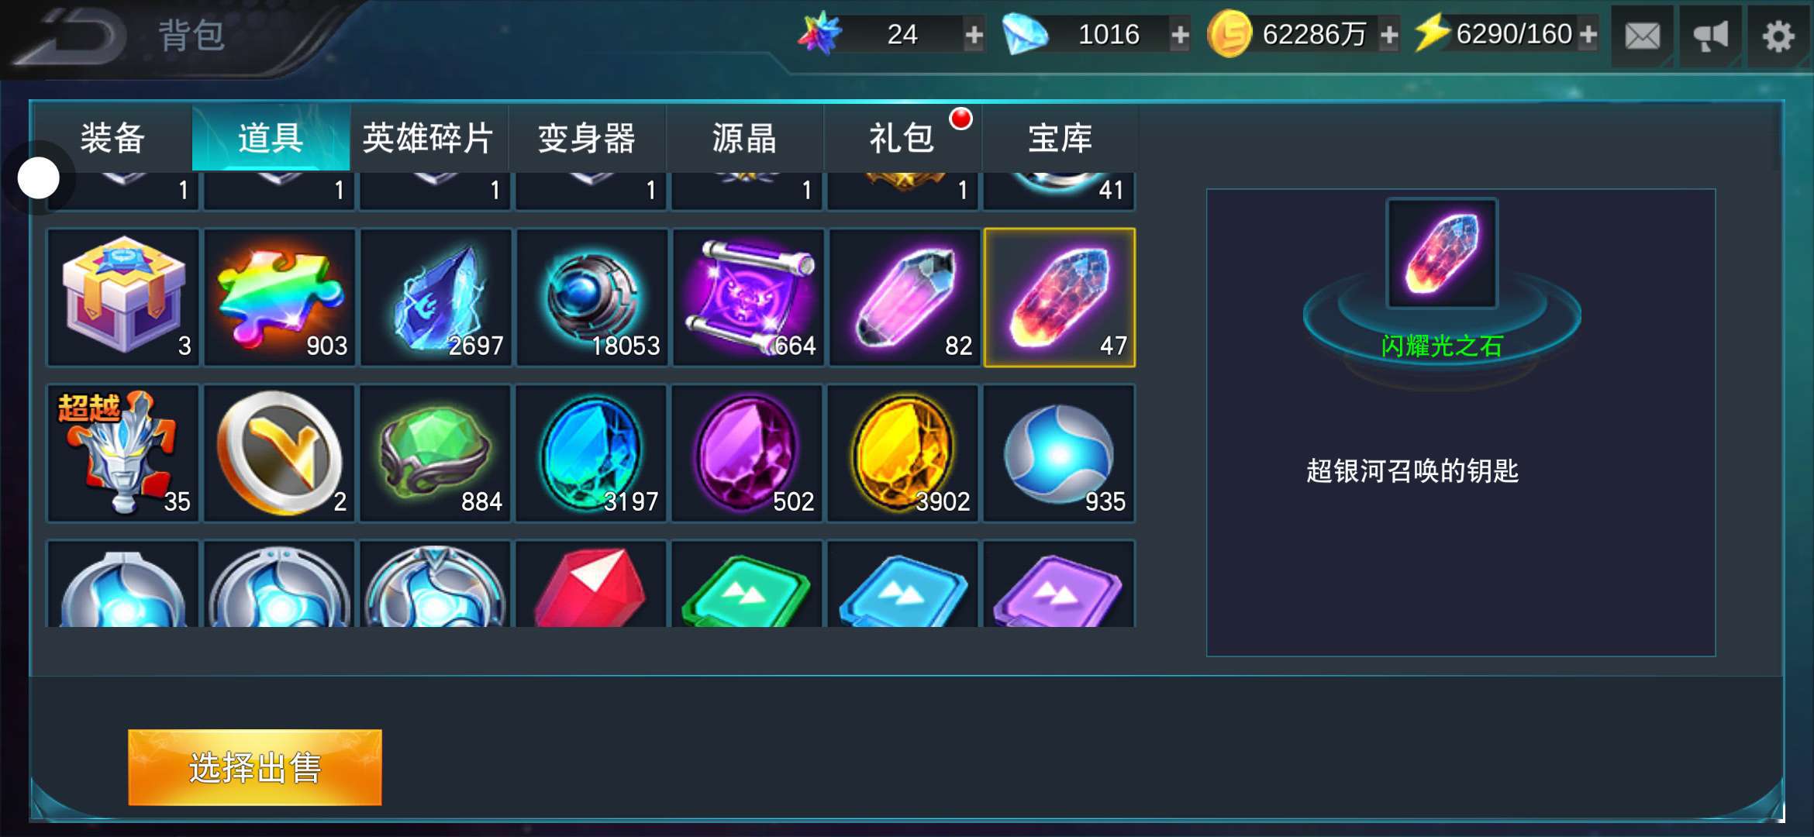Select the green gem item (884)

pos(435,453)
